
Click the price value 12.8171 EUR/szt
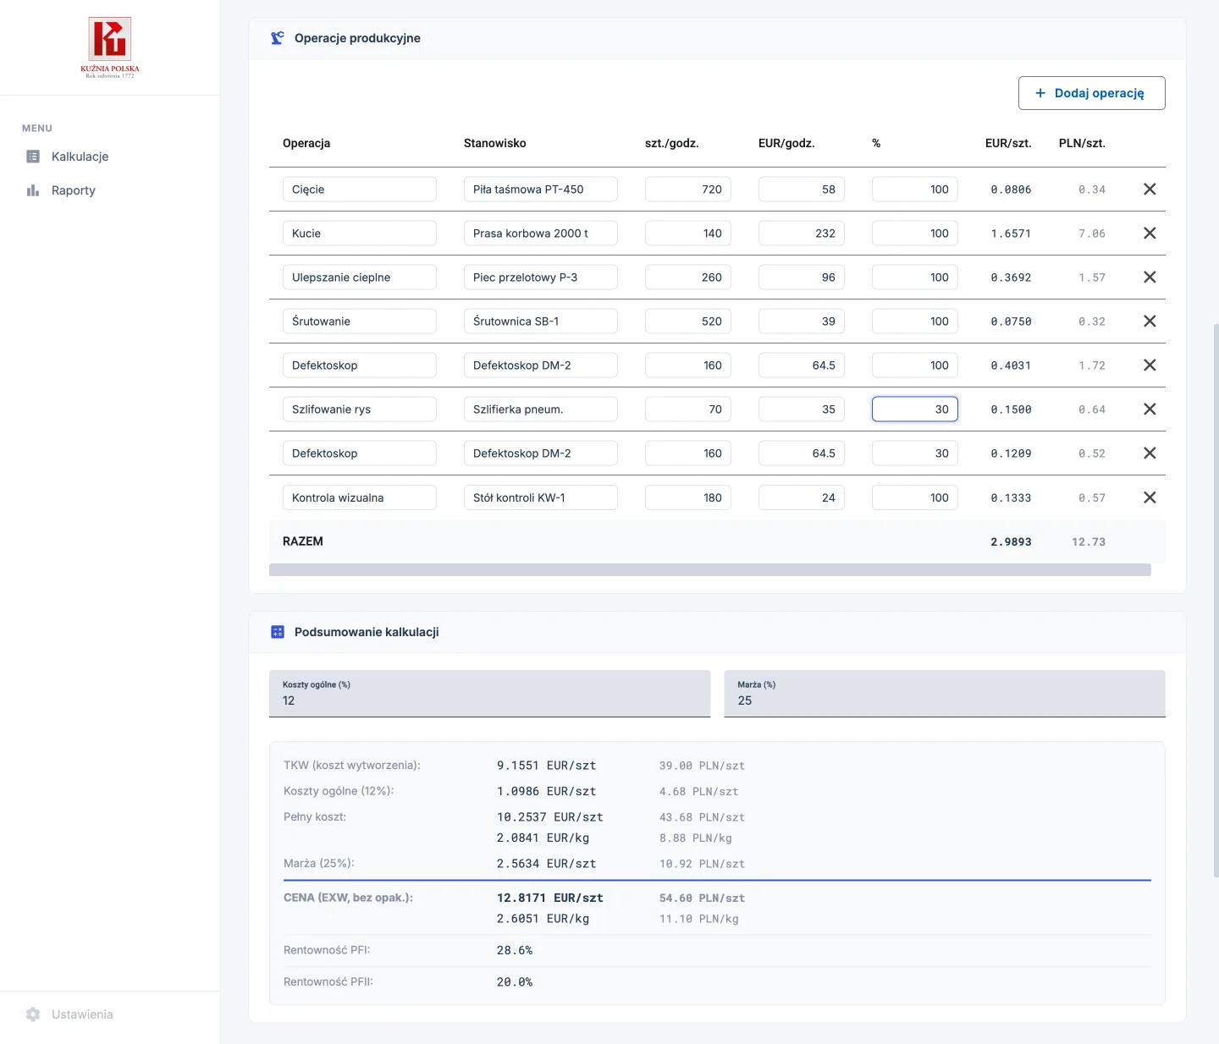(x=550, y=898)
